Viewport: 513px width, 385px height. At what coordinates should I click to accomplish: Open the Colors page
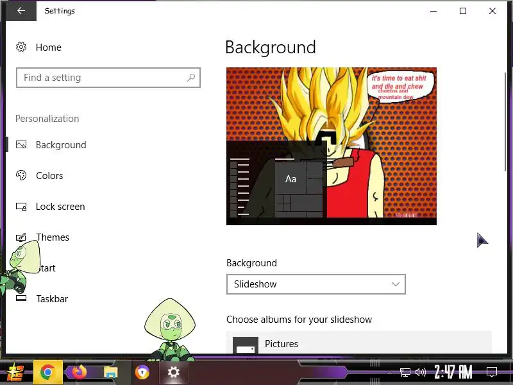pos(49,175)
